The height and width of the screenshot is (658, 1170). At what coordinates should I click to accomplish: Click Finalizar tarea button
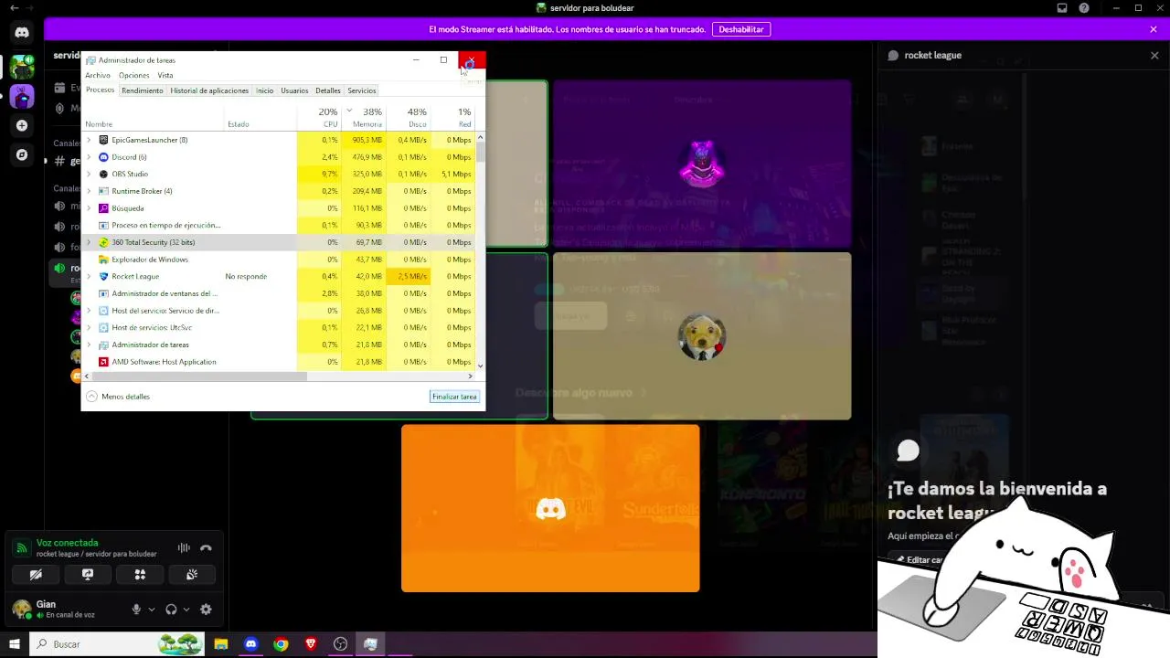pyautogui.click(x=455, y=397)
